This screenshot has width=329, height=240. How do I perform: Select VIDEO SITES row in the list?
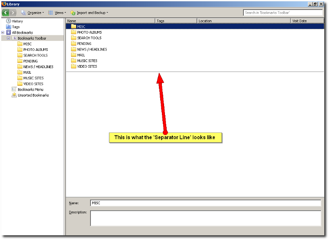195,66
